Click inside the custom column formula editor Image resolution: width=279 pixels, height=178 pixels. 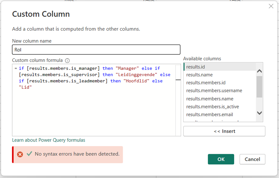click(x=94, y=112)
